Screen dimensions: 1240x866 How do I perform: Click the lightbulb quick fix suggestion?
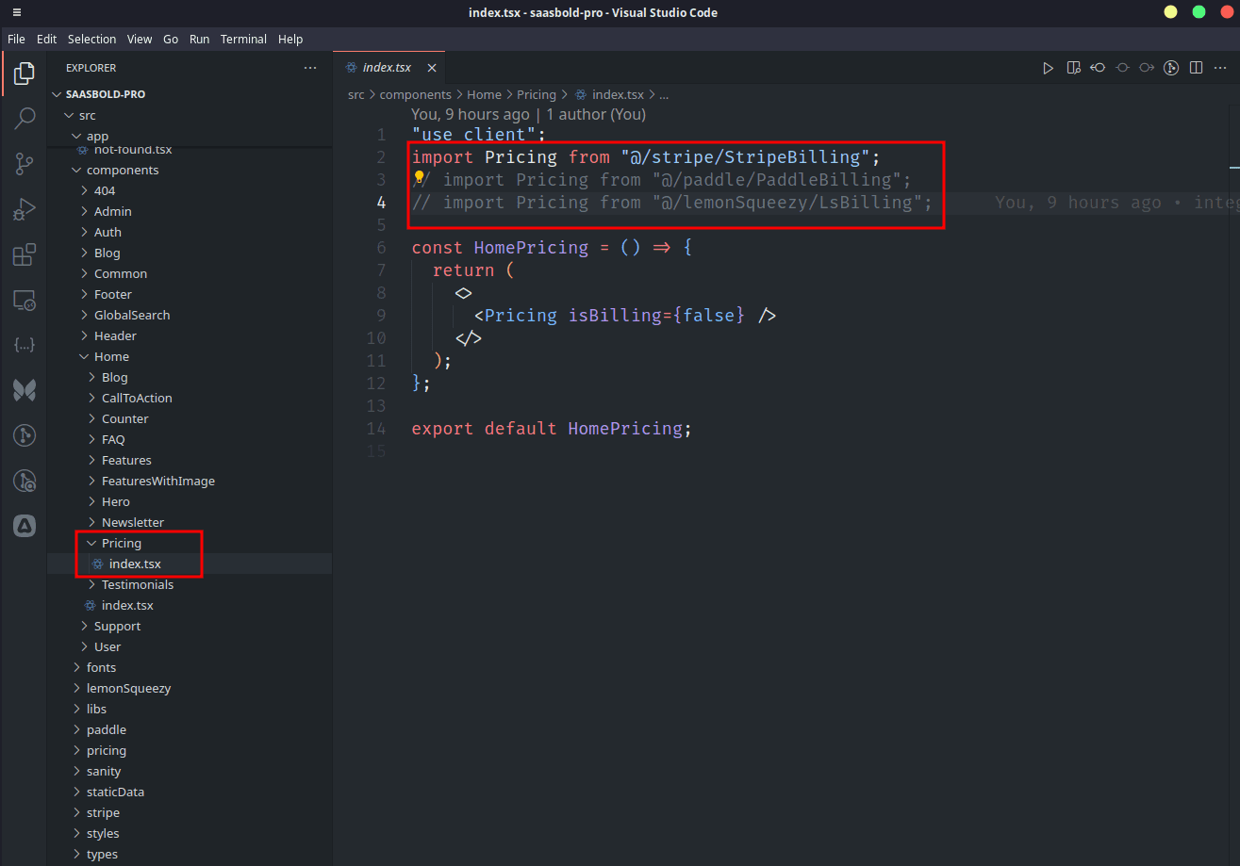coord(419,178)
